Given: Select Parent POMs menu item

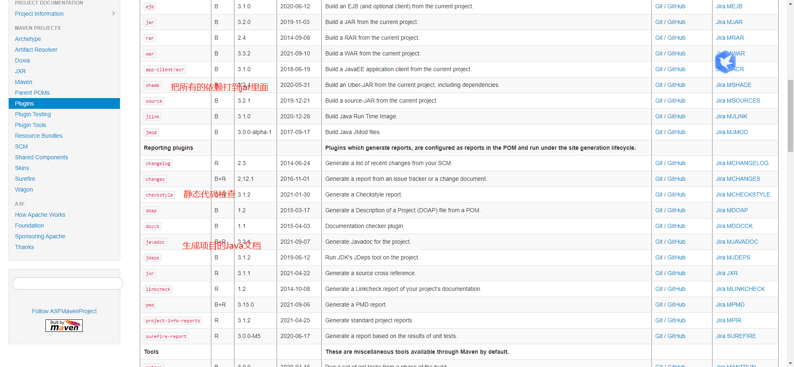Looking at the screenshot, I should (32, 93).
